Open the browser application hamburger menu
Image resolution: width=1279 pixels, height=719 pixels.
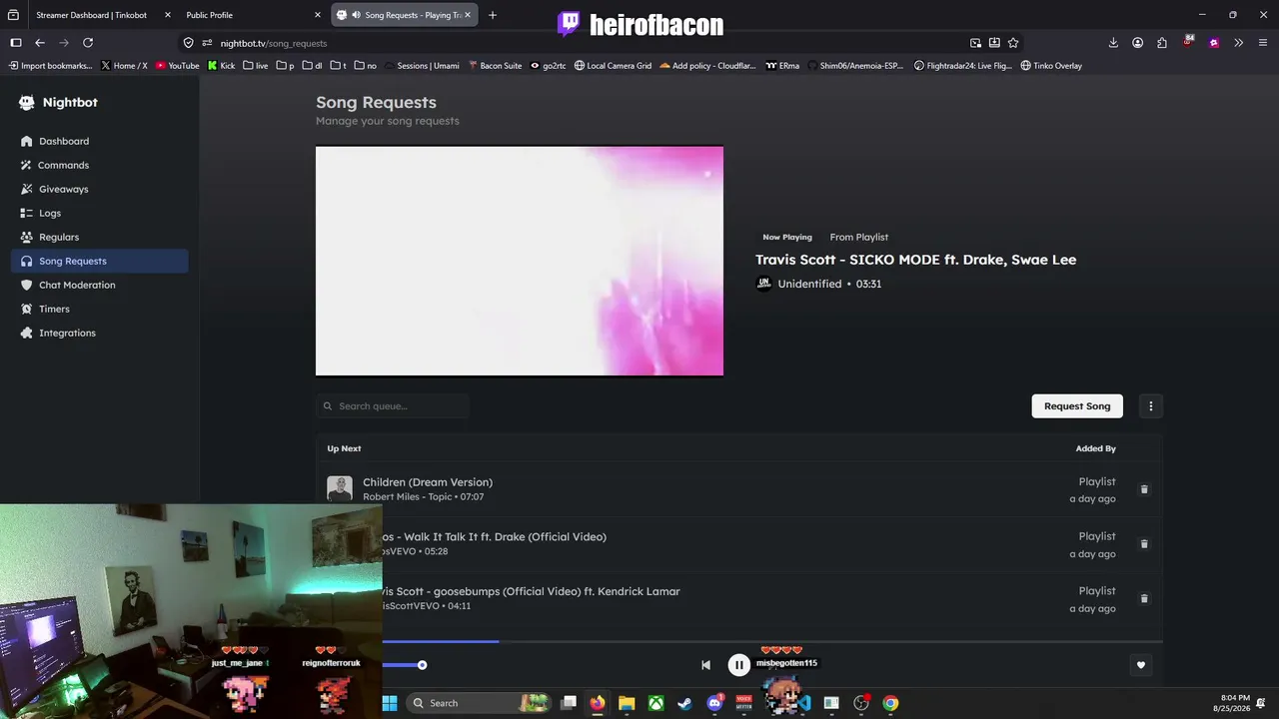pos(1264,43)
